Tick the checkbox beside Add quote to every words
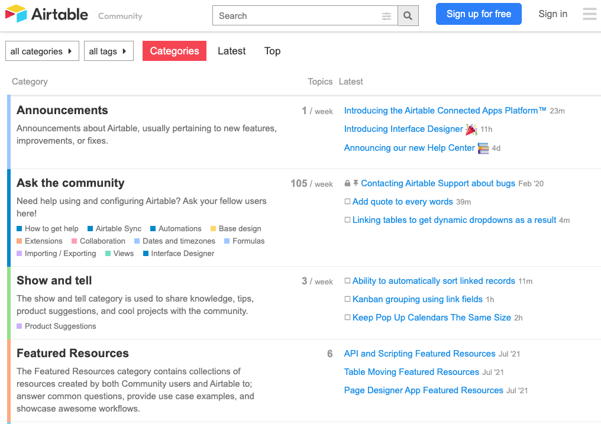This screenshot has height=424, width=601. 347,202
